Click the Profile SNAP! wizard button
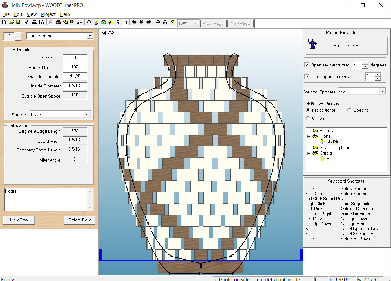 tap(346, 45)
